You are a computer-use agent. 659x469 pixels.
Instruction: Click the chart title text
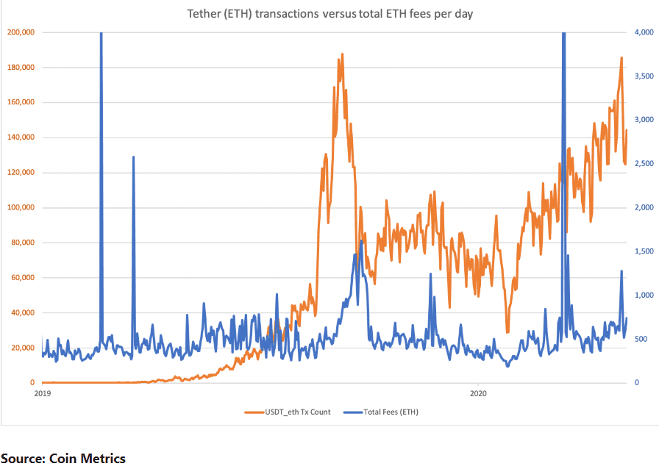point(330,14)
